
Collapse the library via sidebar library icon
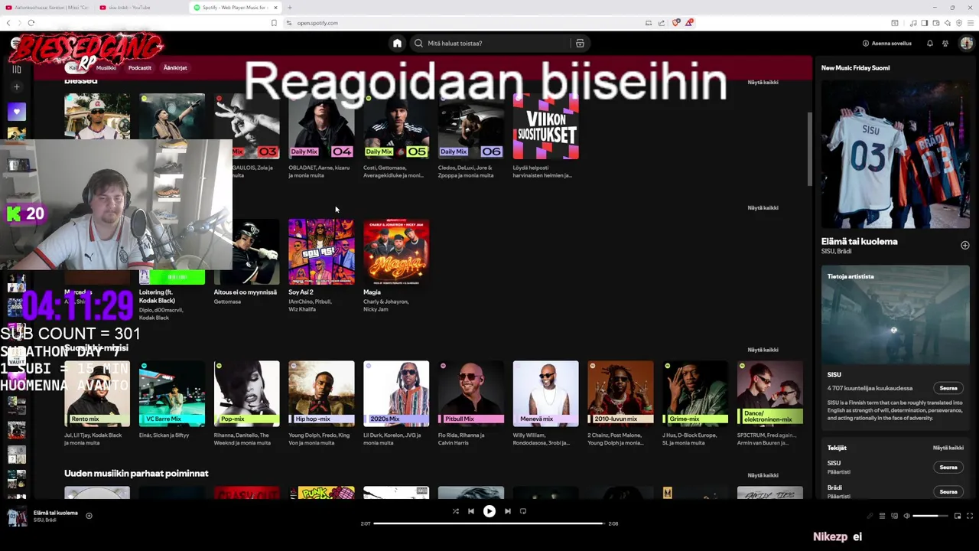pyautogui.click(x=16, y=69)
